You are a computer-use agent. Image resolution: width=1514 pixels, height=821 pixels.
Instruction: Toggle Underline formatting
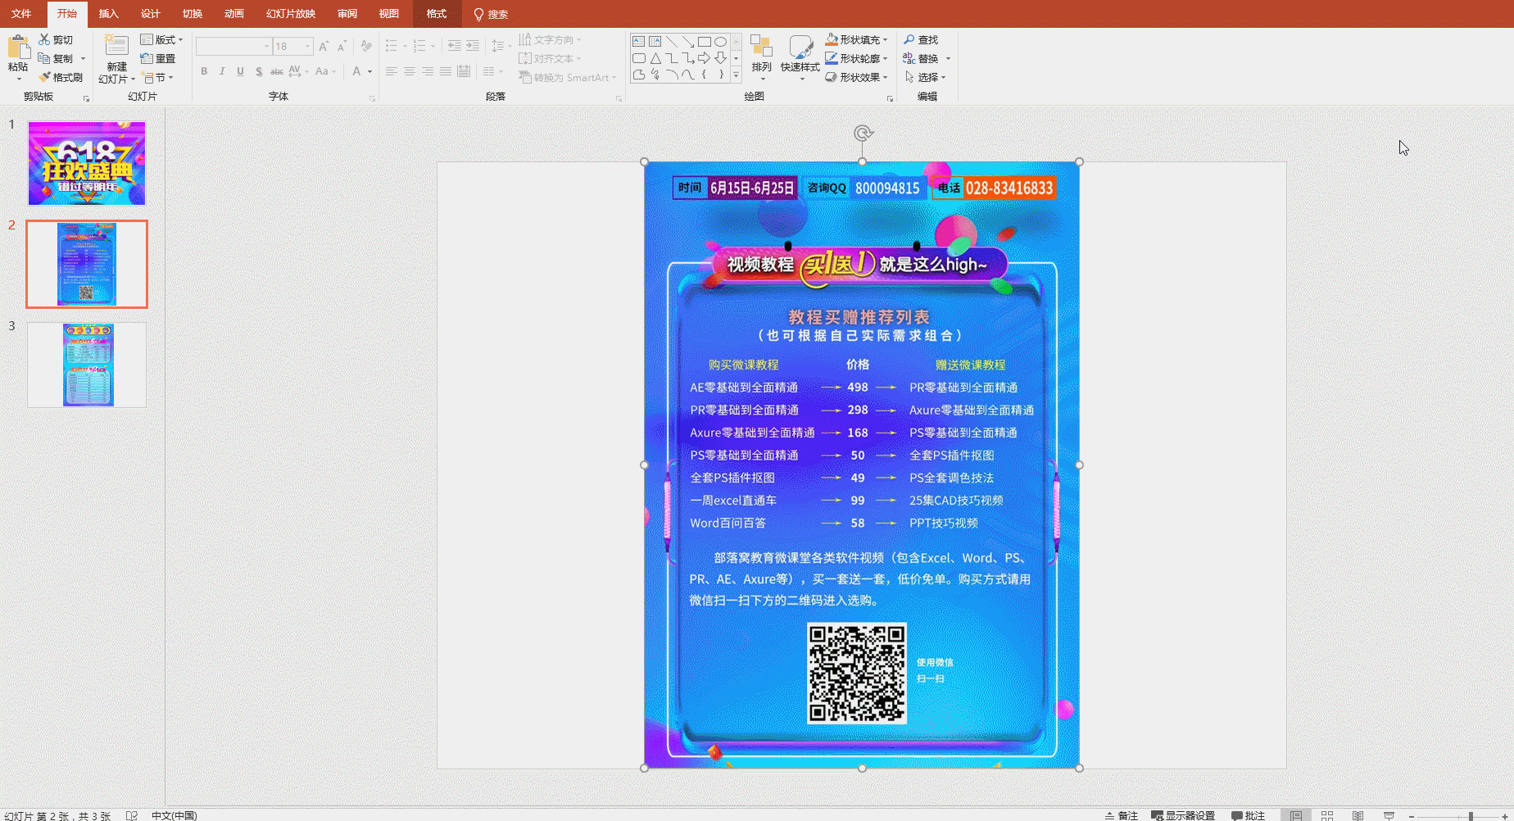[x=240, y=71]
